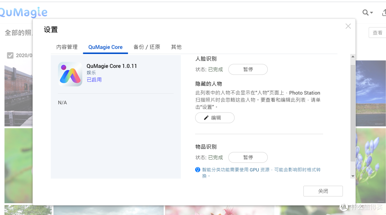The width and height of the screenshot is (386, 215).
Task: Click 编辑 to edit hidden people
Action: [x=215, y=118]
